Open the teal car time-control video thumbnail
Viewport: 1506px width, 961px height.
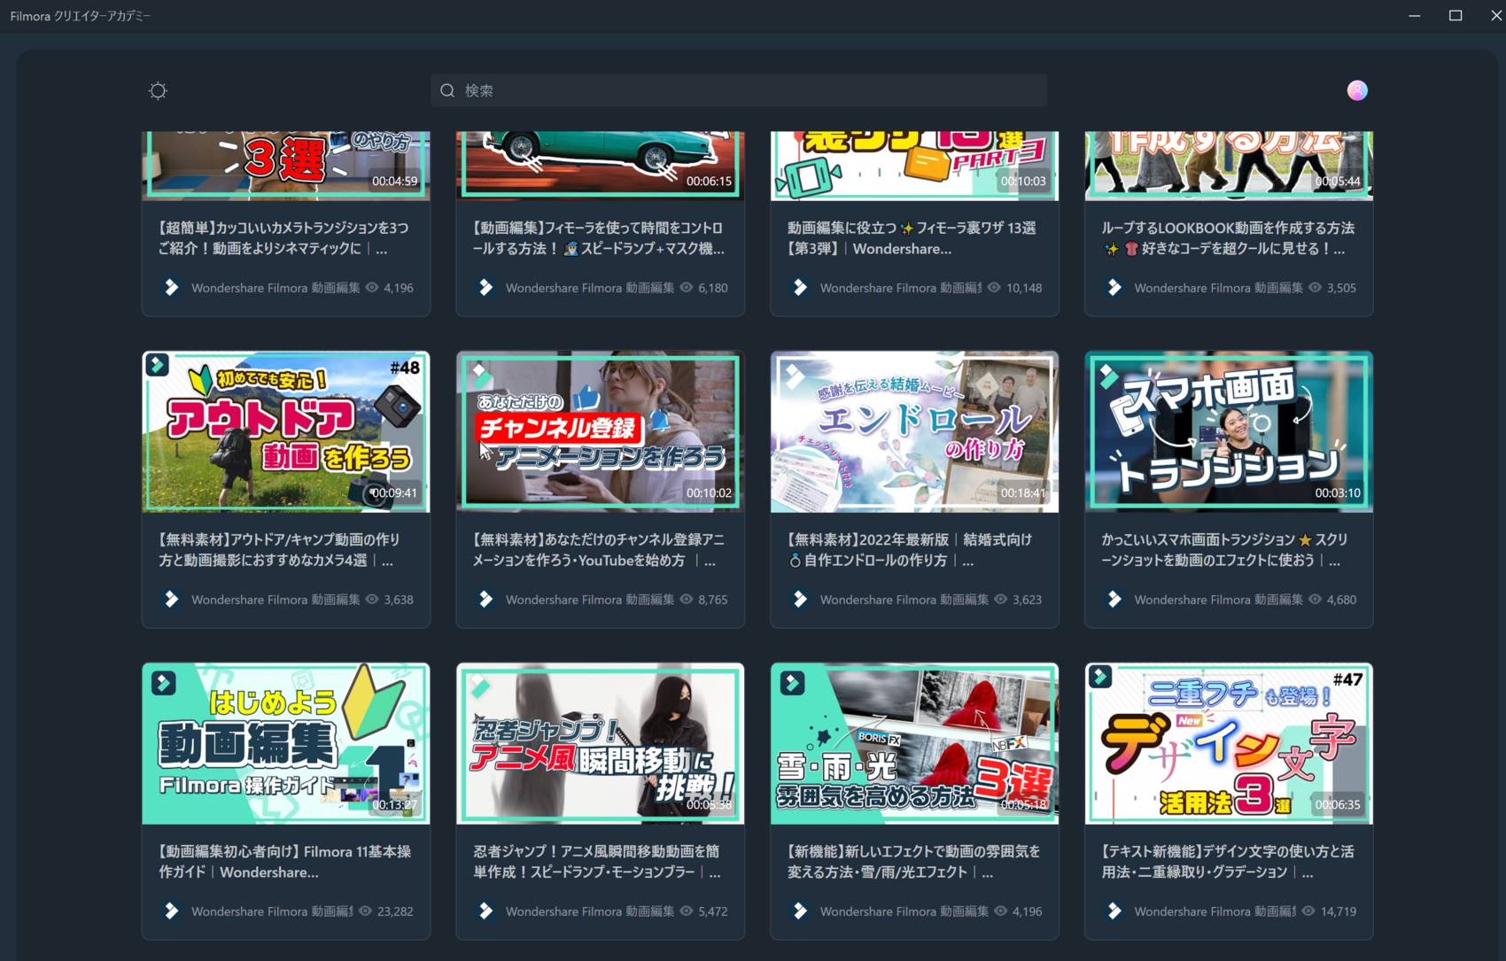(x=601, y=166)
